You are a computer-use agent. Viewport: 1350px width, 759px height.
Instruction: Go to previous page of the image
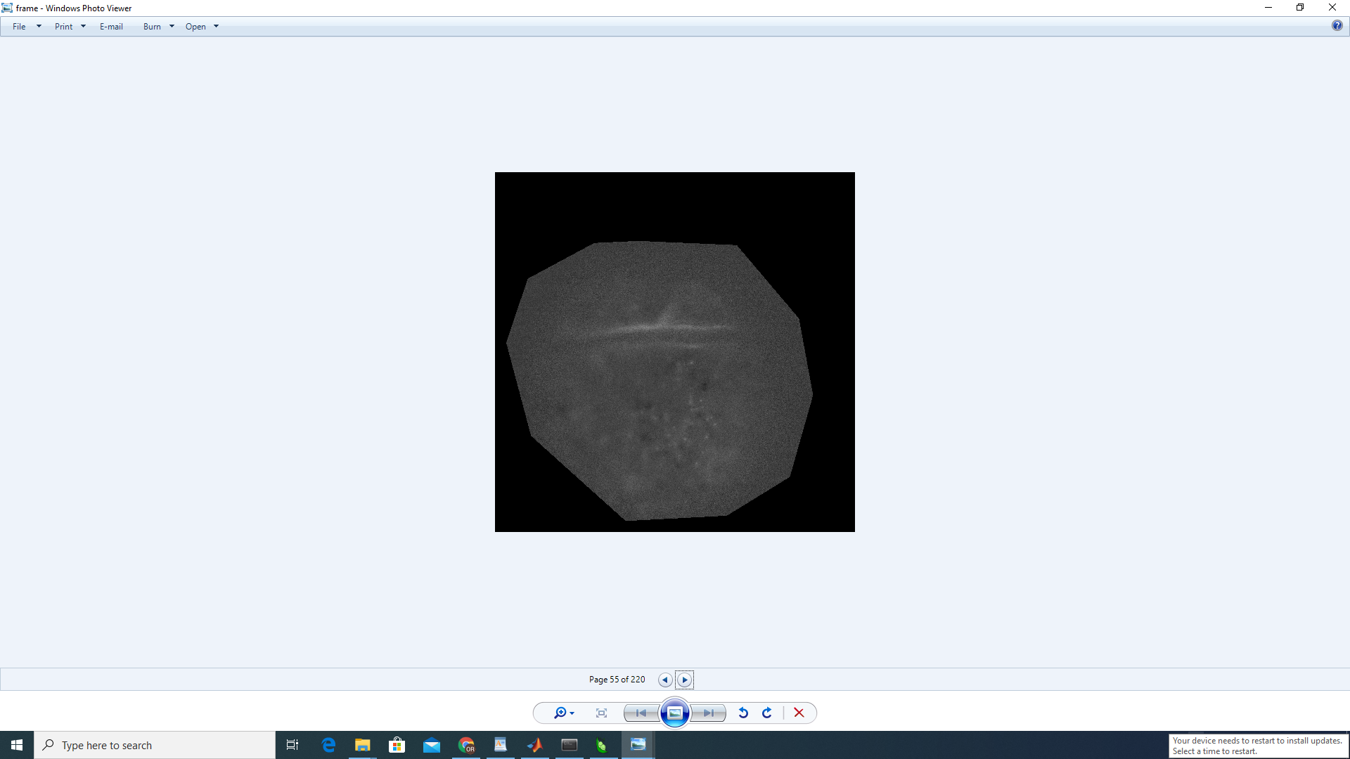point(664,680)
